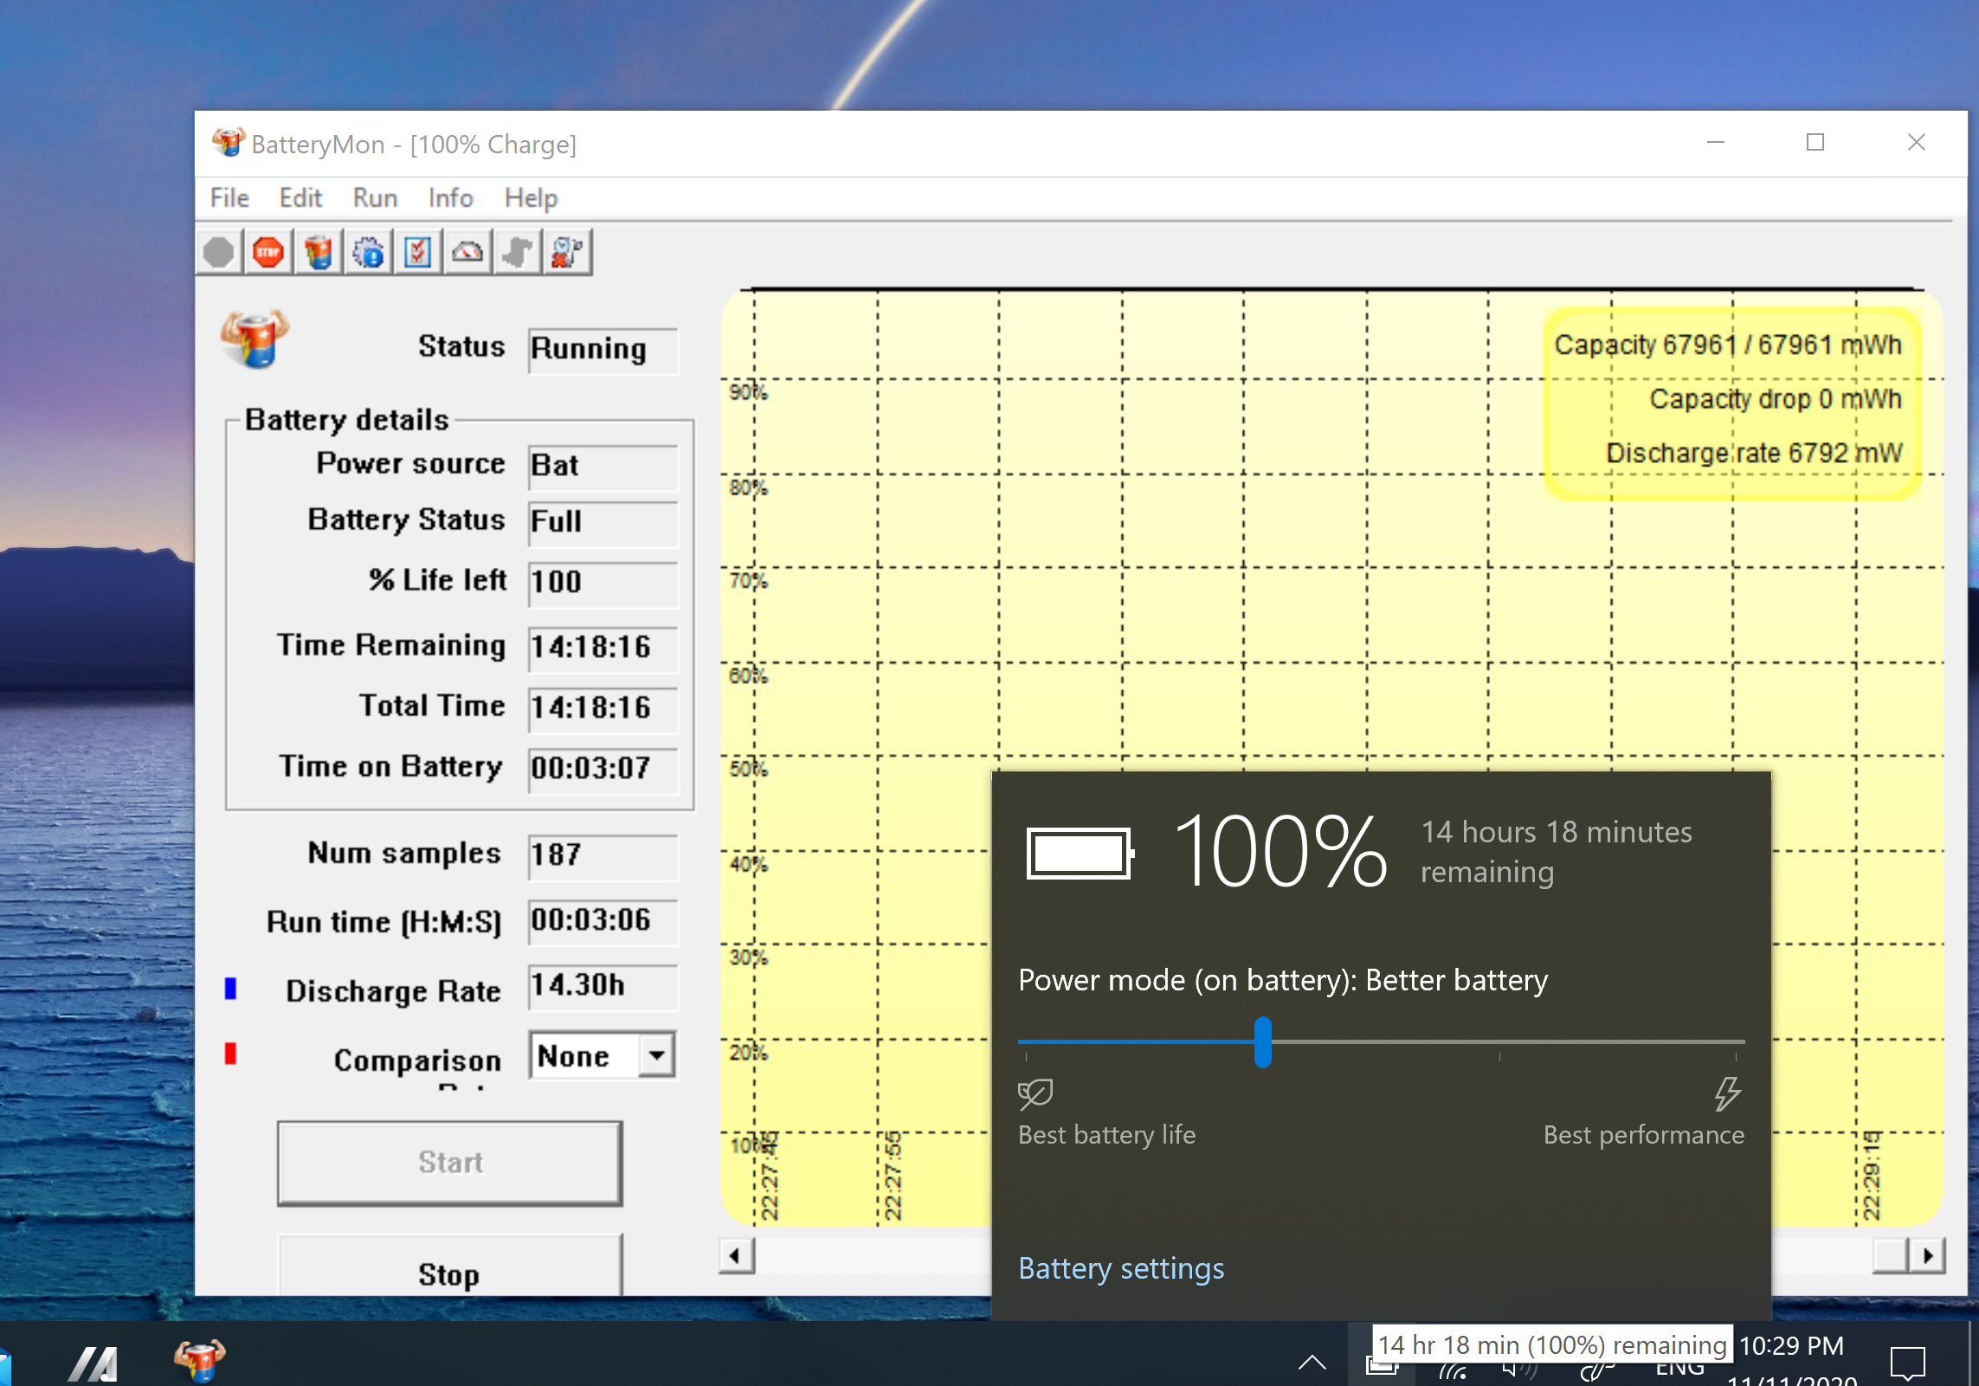The image size is (1979, 1386).
Task: Click the 50% label on chart axis
Action: point(748,769)
